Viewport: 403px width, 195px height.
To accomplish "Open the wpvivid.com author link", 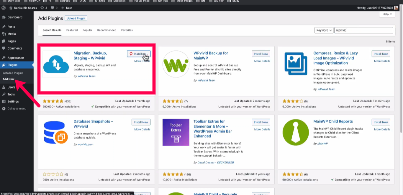I will click(x=85, y=144).
